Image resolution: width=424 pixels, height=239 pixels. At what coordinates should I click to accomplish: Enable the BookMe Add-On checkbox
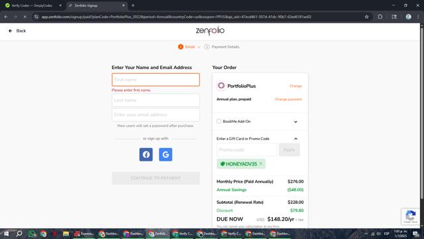(x=219, y=121)
